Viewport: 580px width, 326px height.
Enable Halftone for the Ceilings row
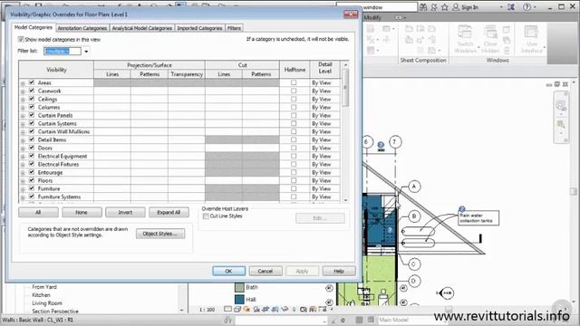(294, 99)
